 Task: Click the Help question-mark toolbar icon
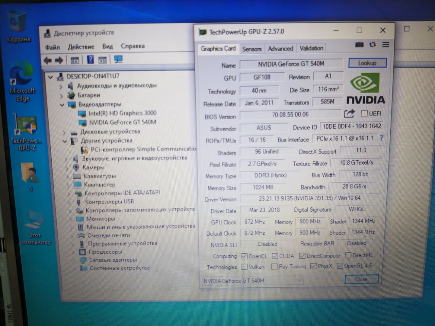point(90,60)
